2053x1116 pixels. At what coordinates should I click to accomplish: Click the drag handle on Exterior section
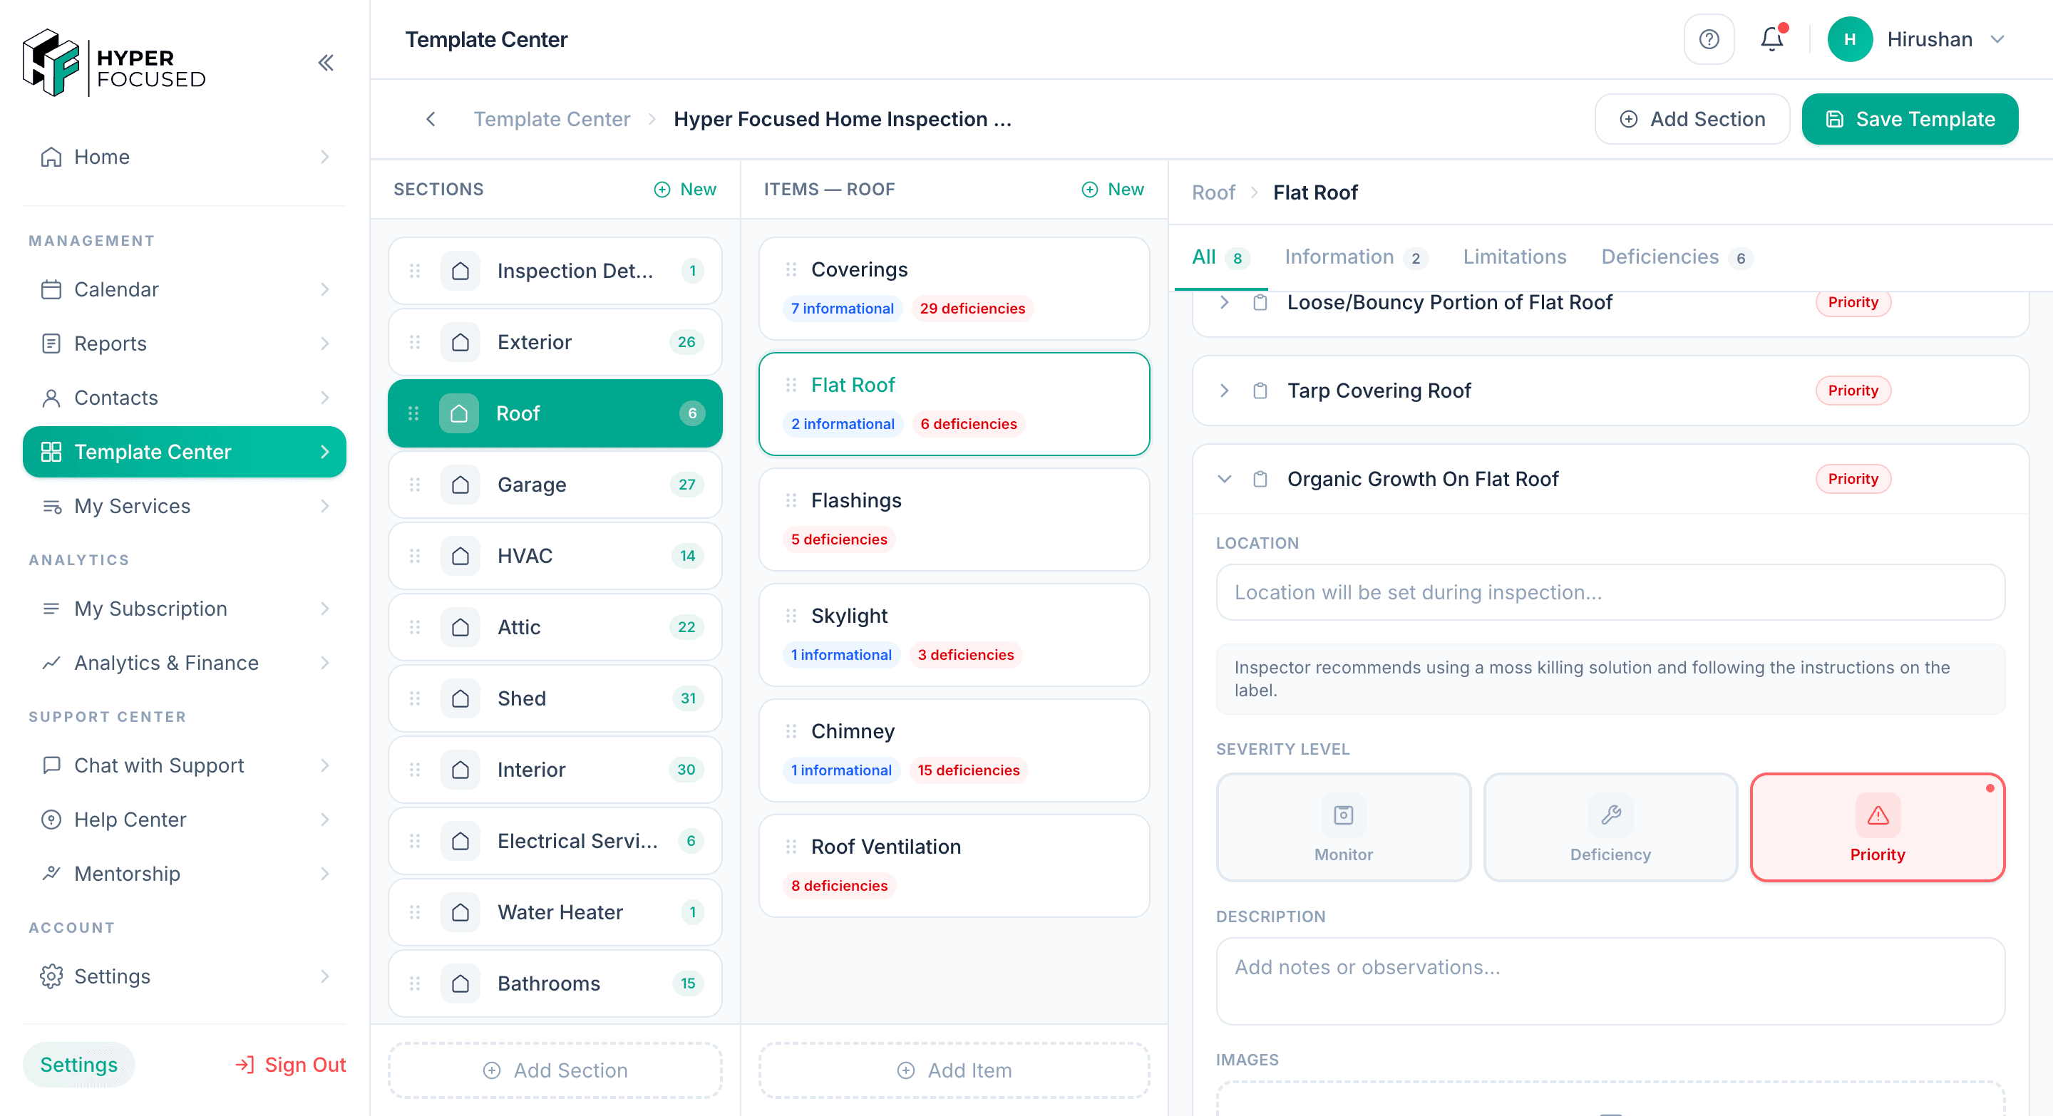pos(414,342)
